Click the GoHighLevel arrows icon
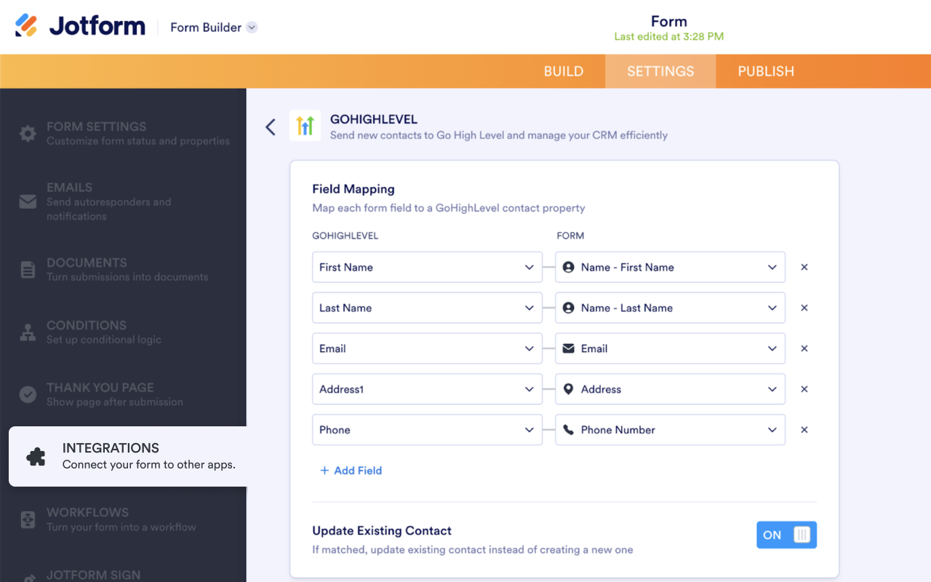 coord(305,126)
